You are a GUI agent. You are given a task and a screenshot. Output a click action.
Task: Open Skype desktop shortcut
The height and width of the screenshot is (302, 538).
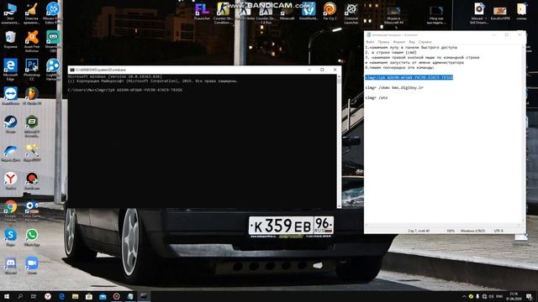(10, 237)
